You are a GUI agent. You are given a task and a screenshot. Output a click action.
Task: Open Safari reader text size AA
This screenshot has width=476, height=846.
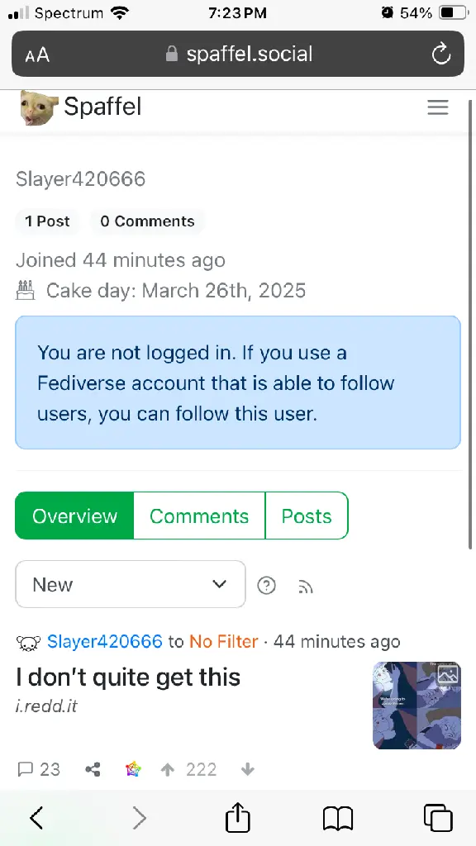(x=37, y=55)
